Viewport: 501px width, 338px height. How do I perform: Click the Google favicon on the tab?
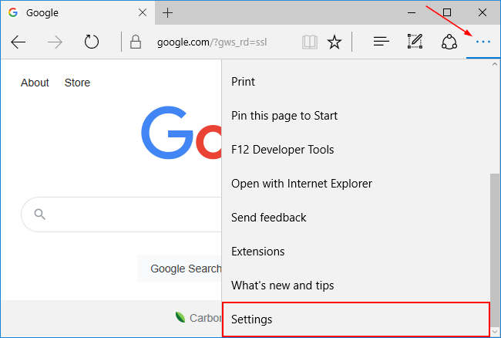(13, 12)
